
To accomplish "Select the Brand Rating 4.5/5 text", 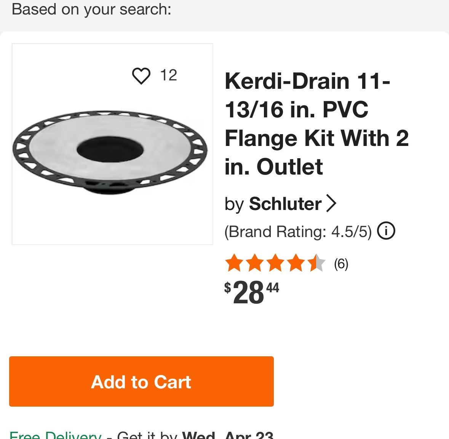I will point(298,232).
